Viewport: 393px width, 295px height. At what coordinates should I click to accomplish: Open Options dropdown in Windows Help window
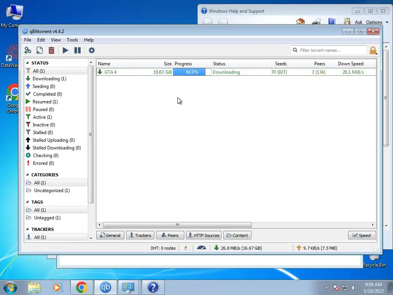[x=377, y=22]
